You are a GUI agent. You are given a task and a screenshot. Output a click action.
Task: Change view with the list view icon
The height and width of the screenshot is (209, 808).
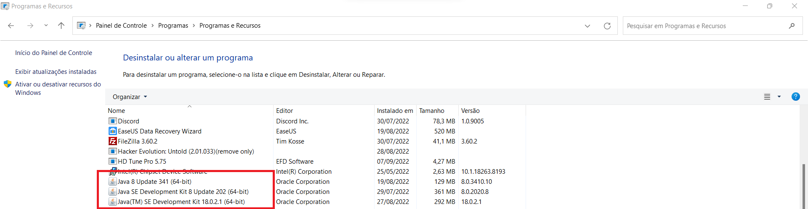point(767,97)
